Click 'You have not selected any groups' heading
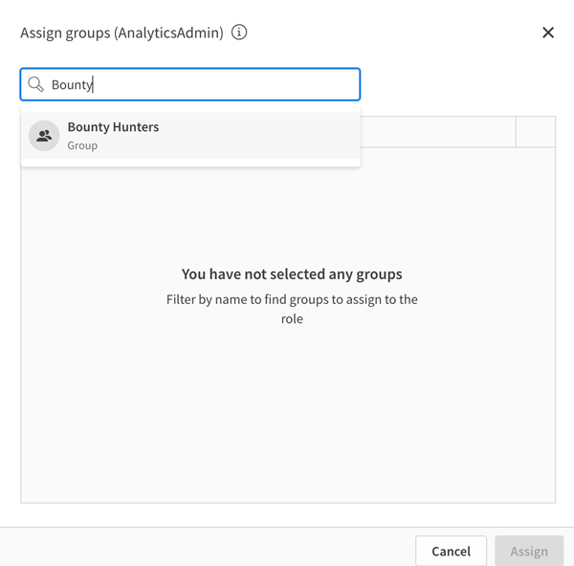 click(292, 274)
